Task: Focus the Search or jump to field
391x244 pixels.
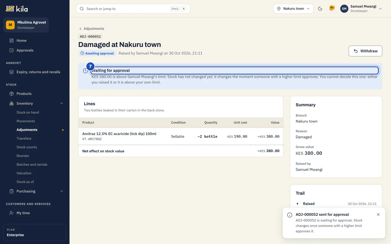Action: [133, 9]
